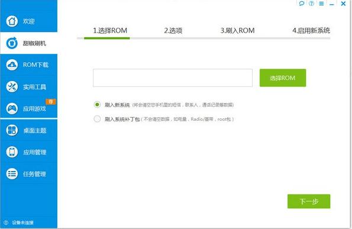
Task: Select the 刷入新系统 radio button
Action: click(97, 105)
